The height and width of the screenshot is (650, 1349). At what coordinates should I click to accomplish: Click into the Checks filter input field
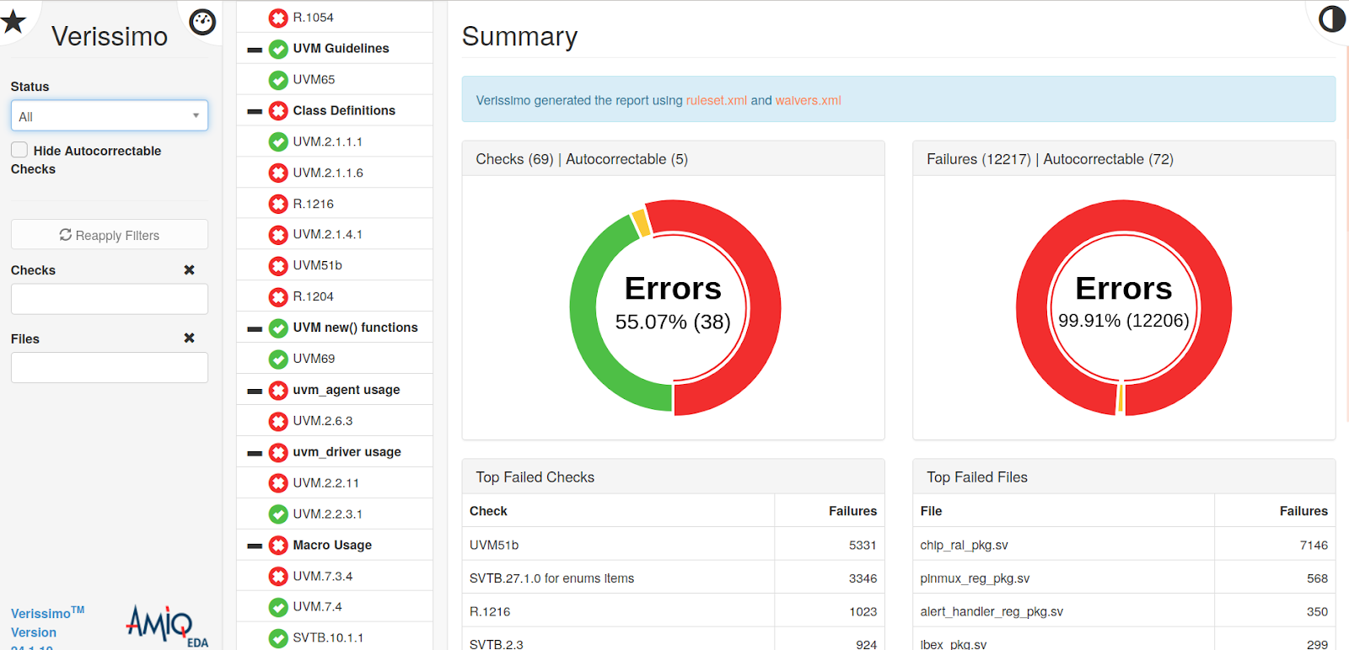point(110,299)
